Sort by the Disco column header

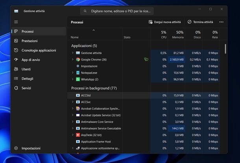[194, 34]
